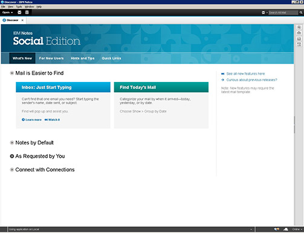Open the status message history arrow
Screen dimensions: 304x233
tap(251, 229)
